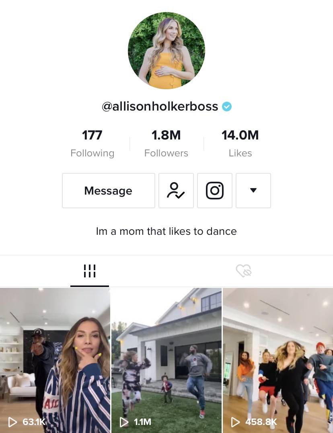Open the Message button
This screenshot has height=433, width=333.
point(108,191)
